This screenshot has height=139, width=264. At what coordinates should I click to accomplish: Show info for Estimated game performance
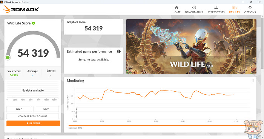click(119, 51)
